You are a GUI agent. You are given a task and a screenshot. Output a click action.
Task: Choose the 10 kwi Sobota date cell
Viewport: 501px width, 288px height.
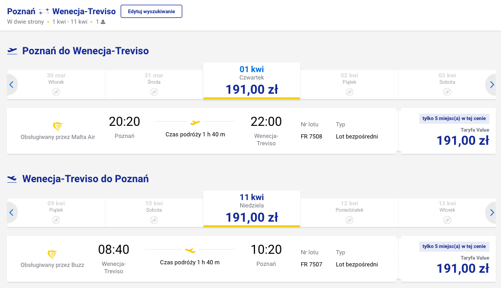(154, 212)
